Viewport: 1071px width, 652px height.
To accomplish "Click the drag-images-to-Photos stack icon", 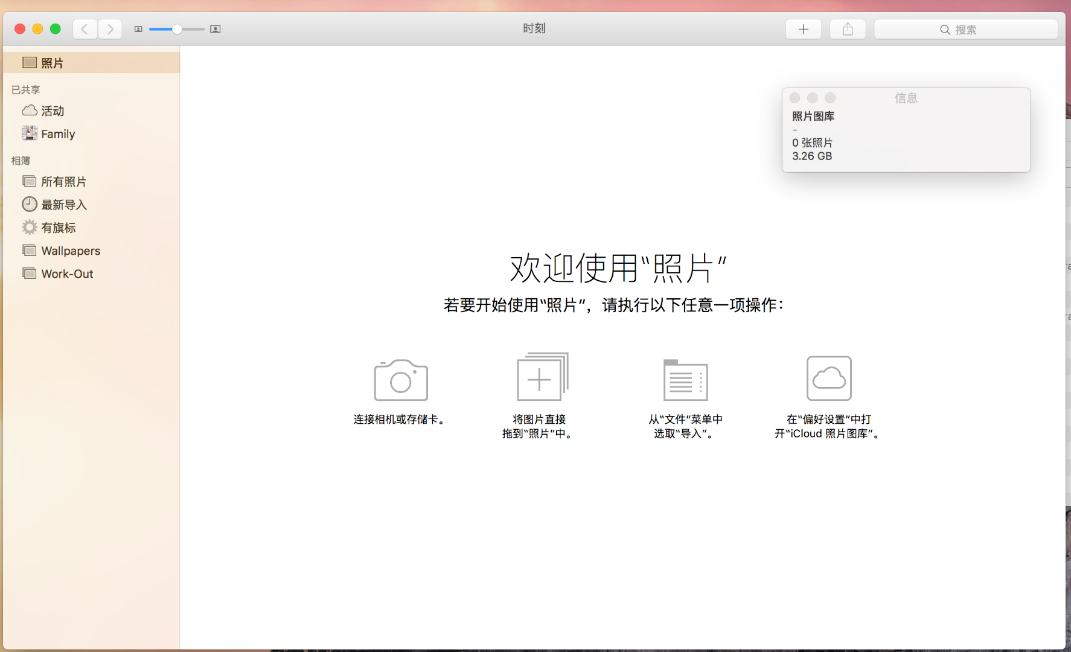I will [540, 377].
